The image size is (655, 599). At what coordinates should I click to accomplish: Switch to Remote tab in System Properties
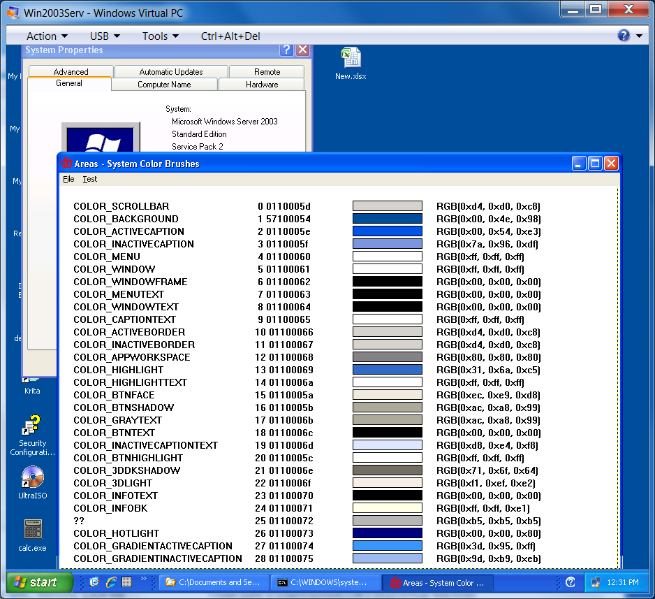(267, 71)
